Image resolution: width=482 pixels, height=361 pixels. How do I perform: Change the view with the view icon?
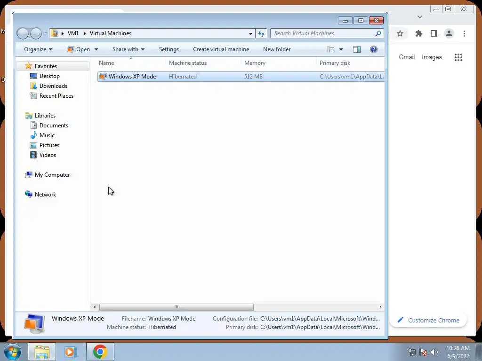tap(331, 49)
